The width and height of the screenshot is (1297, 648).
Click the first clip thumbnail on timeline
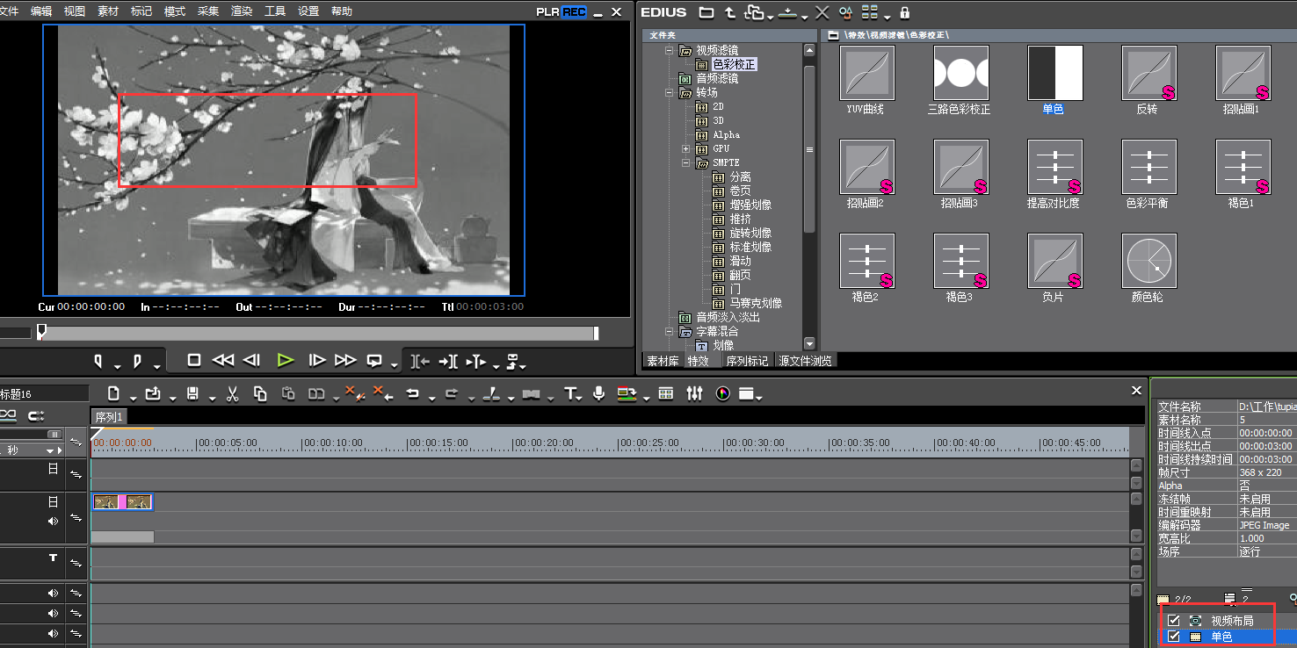click(x=105, y=501)
